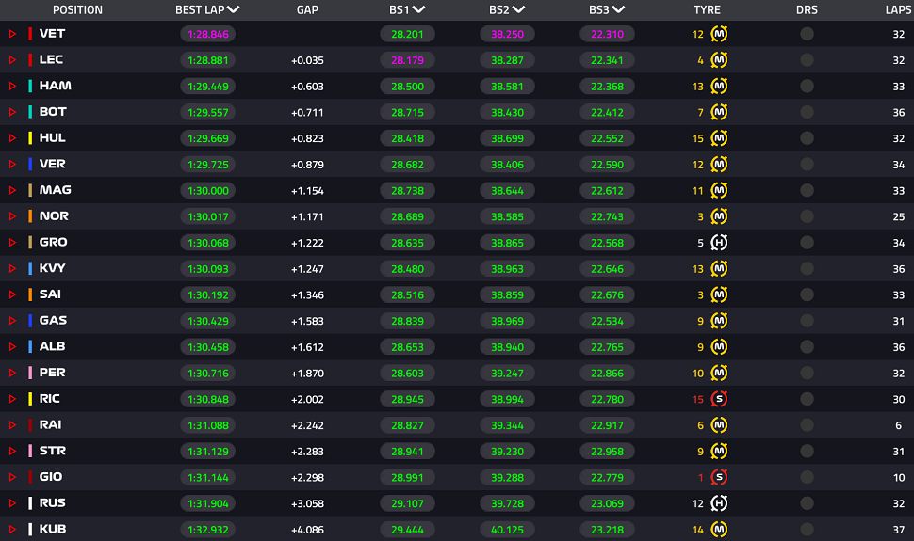The height and width of the screenshot is (541, 914).
Task: Click the medium tyre icon for NOR
Action: click(x=719, y=216)
